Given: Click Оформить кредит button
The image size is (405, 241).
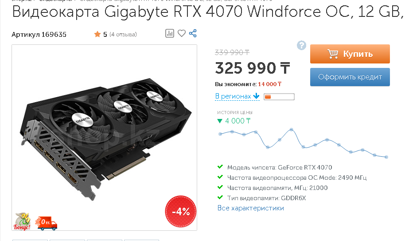Looking at the screenshot, I should (350, 77).
